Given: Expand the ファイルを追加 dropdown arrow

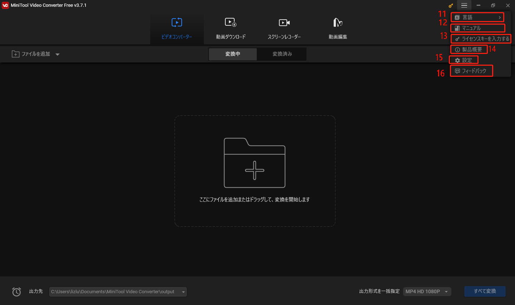Looking at the screenshot, I should [x=58, y=54].
